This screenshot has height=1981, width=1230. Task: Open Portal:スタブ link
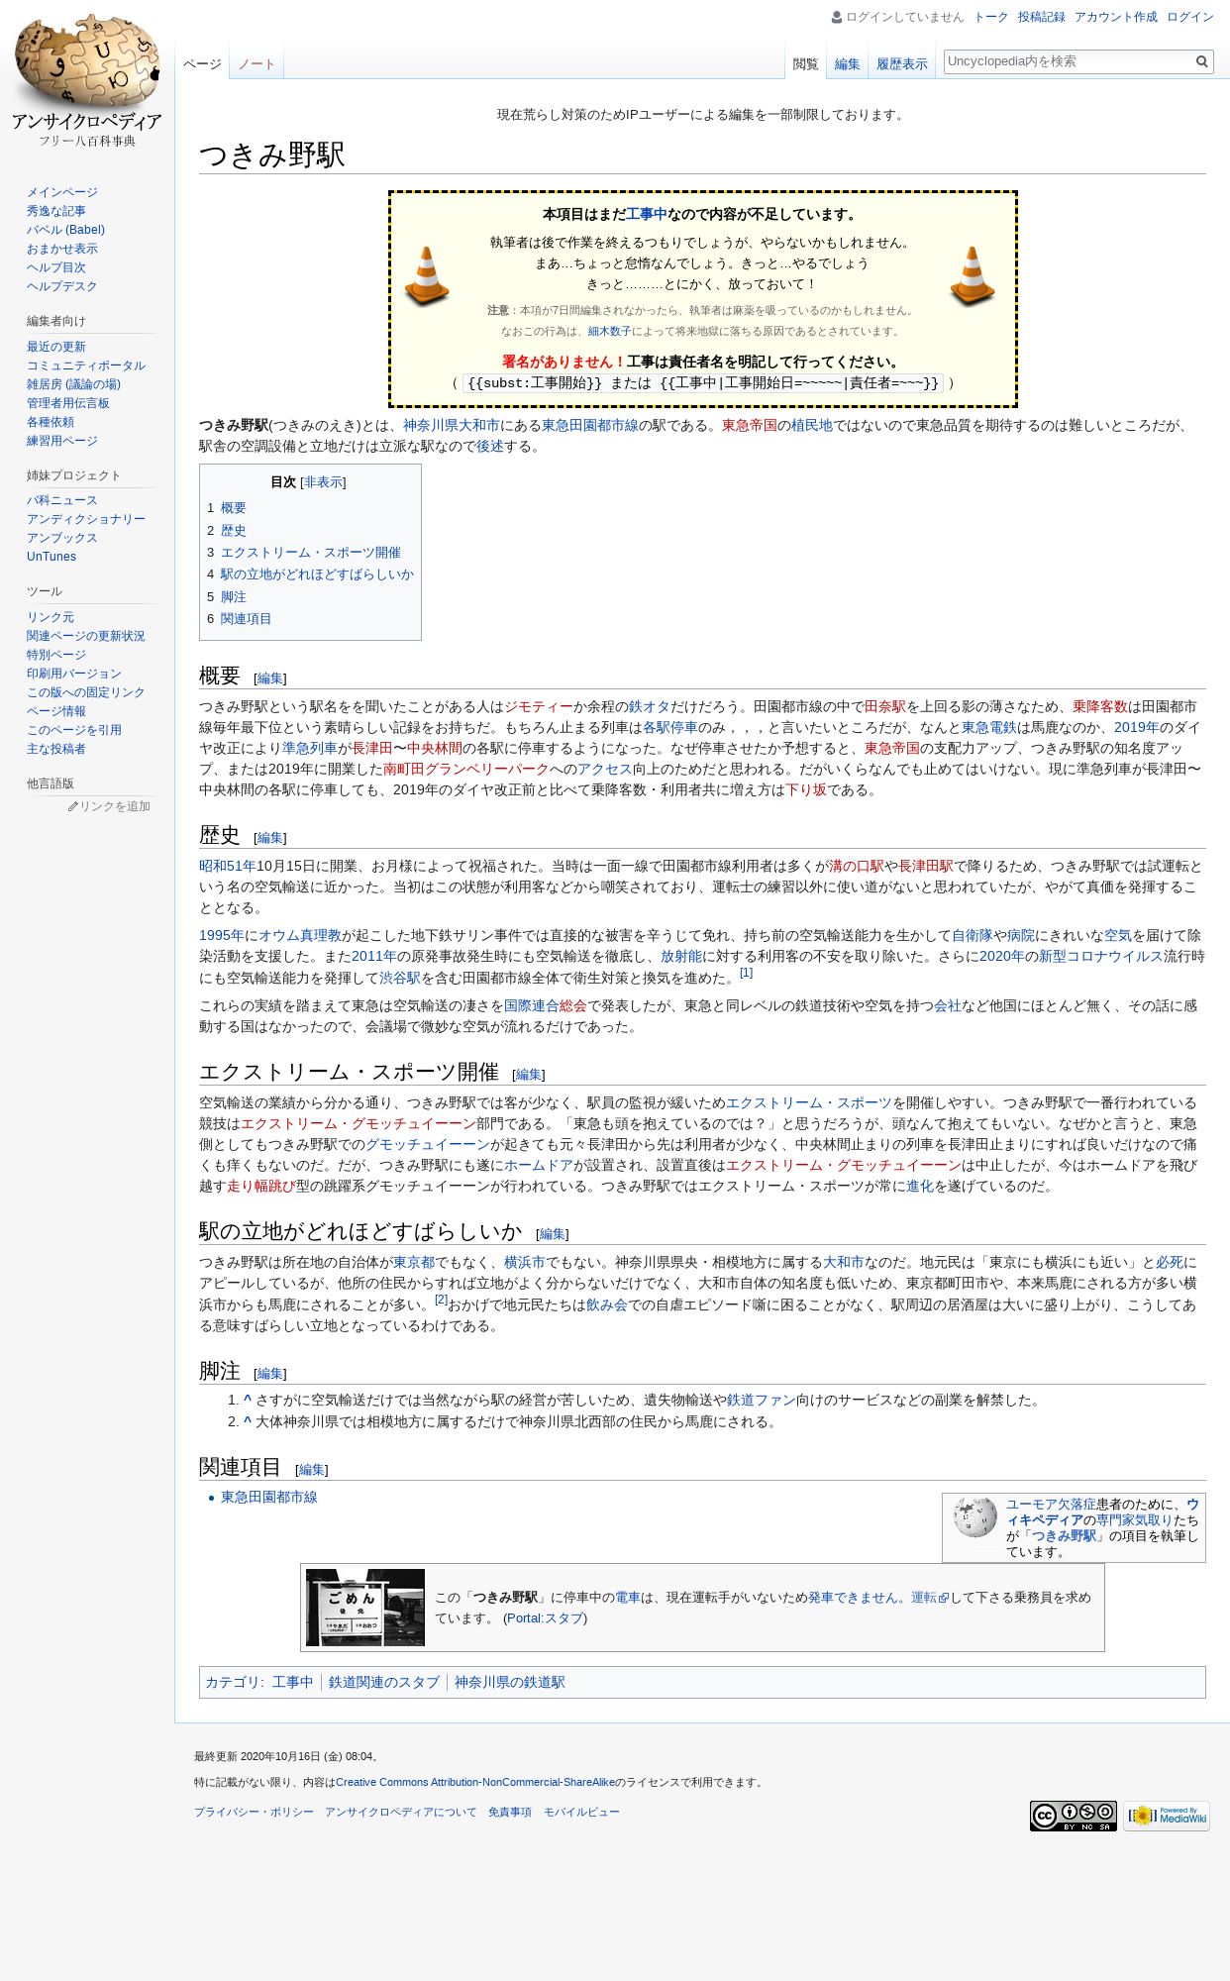(x=545, y=1617)
